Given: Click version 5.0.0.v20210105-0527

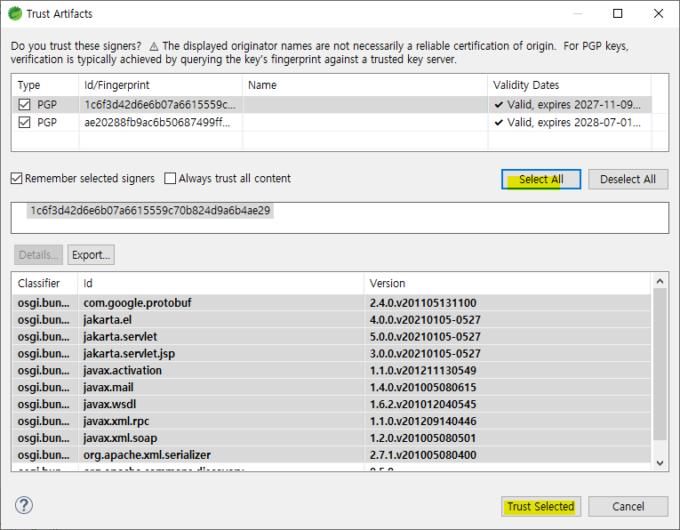Looking at the screenshot, I should [425, 336].
